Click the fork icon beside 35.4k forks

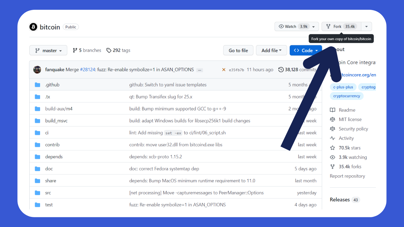[332, 167]
